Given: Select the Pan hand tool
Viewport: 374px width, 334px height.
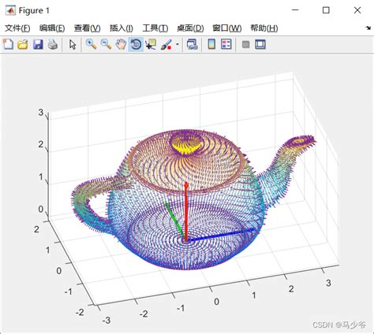Looking at the screenshot, I should (x=121, y=44).
